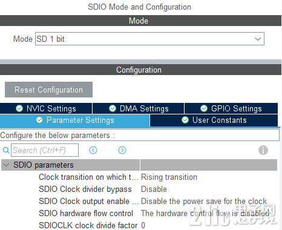Click the Reset Configuration button
282x230 pixels.
(x=48, y=90)
